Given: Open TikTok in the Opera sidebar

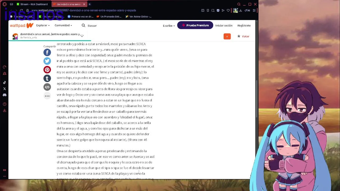Looking at the screenshot, I should pyautogui.click(x=5, y=83).
